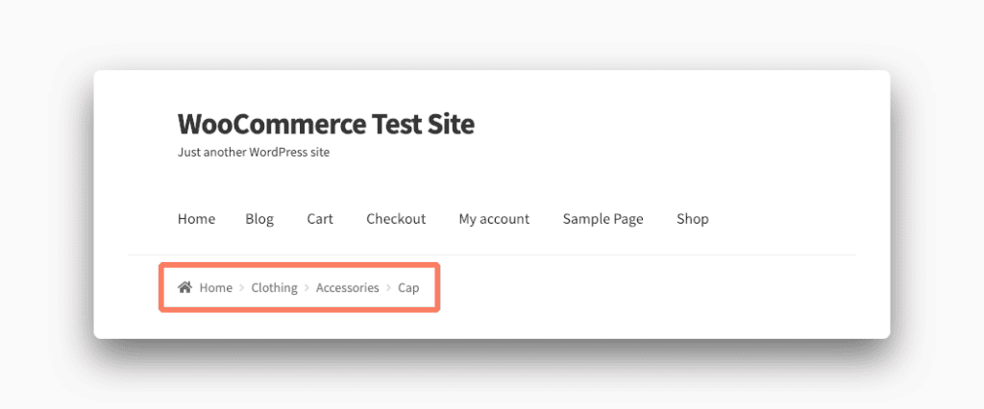Open the Blog menu item
984x409 pixels.
[x=259, y=219]
